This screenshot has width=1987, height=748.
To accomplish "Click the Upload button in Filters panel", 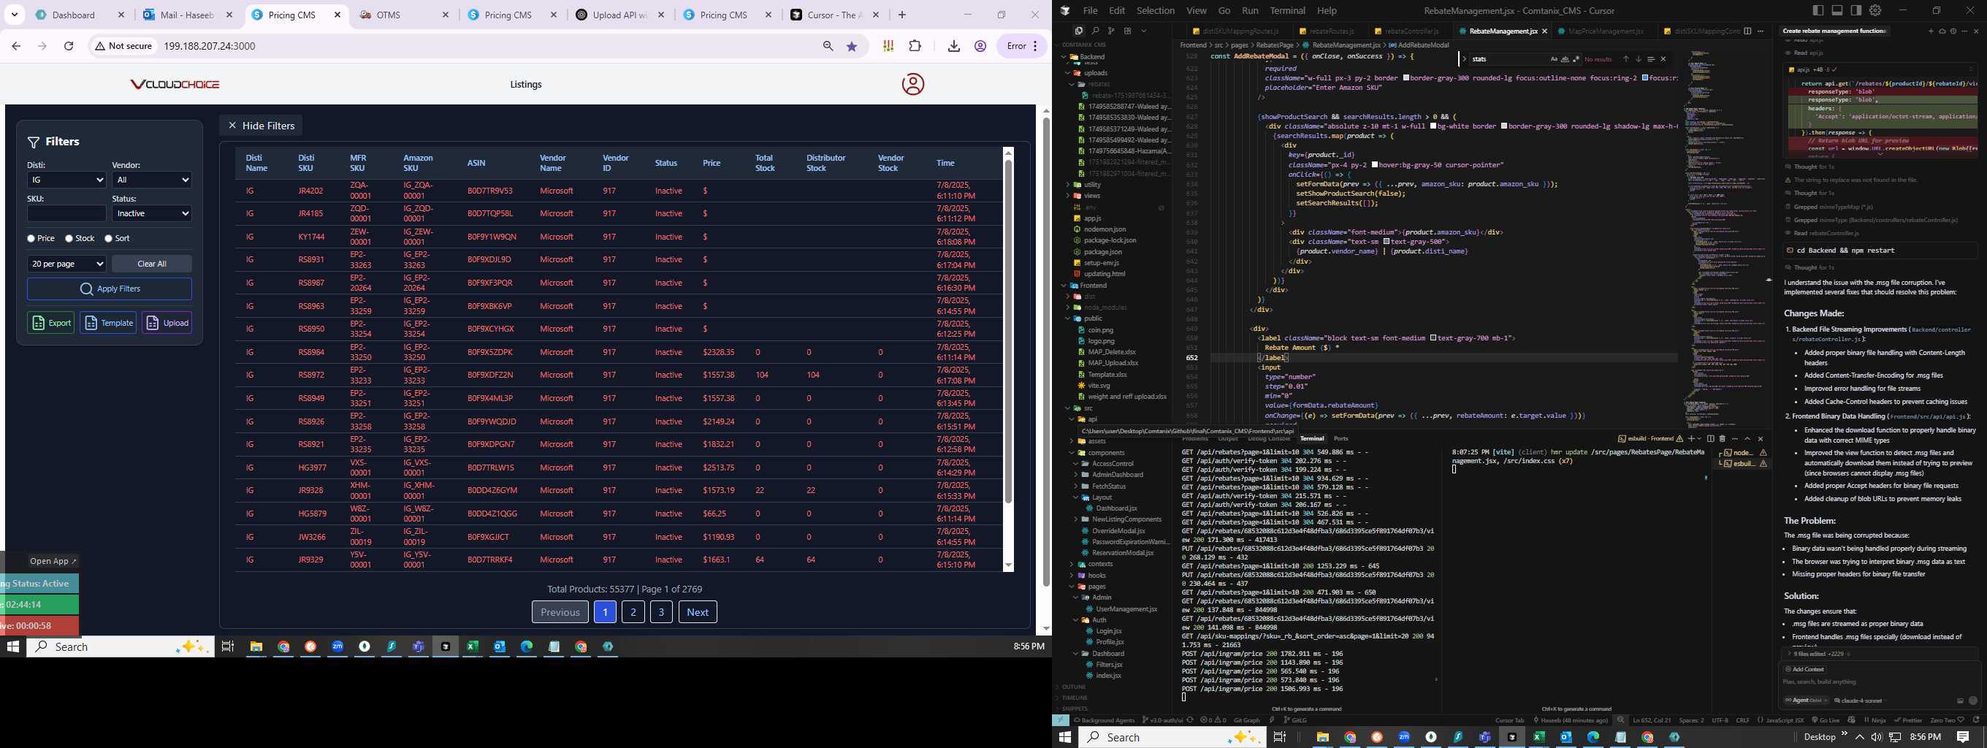I will [167, 322].
